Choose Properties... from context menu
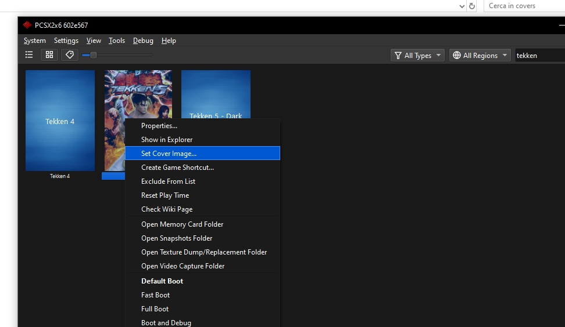This screenshot has width=565, height=327. pyautogui.click(x=202, y=126)
